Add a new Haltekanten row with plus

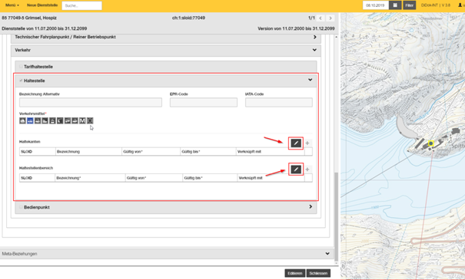click(x=307, y=143)
